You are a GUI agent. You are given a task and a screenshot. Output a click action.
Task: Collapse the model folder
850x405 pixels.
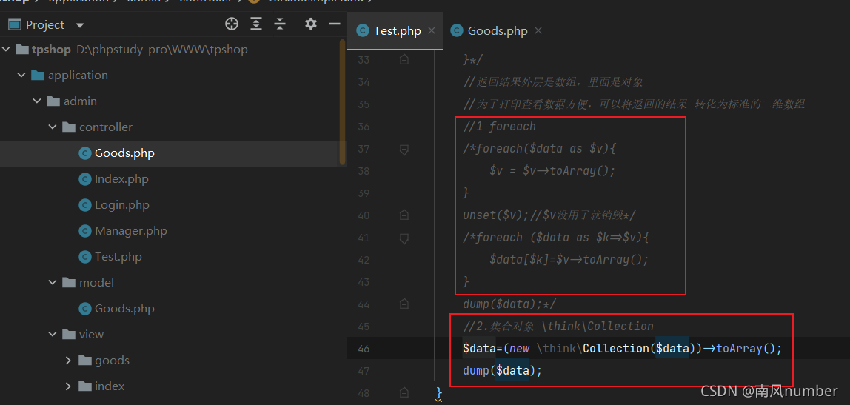click(x=53, y=283)
